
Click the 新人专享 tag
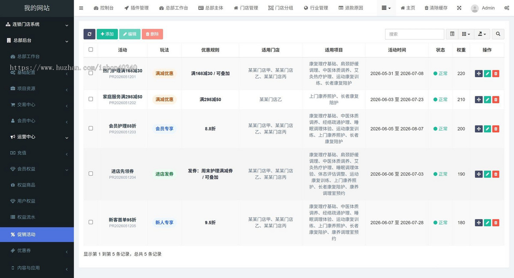click(164, 222)
